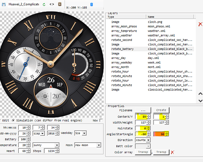Click the Create button

pyautogui.click(x=161, y=110)
